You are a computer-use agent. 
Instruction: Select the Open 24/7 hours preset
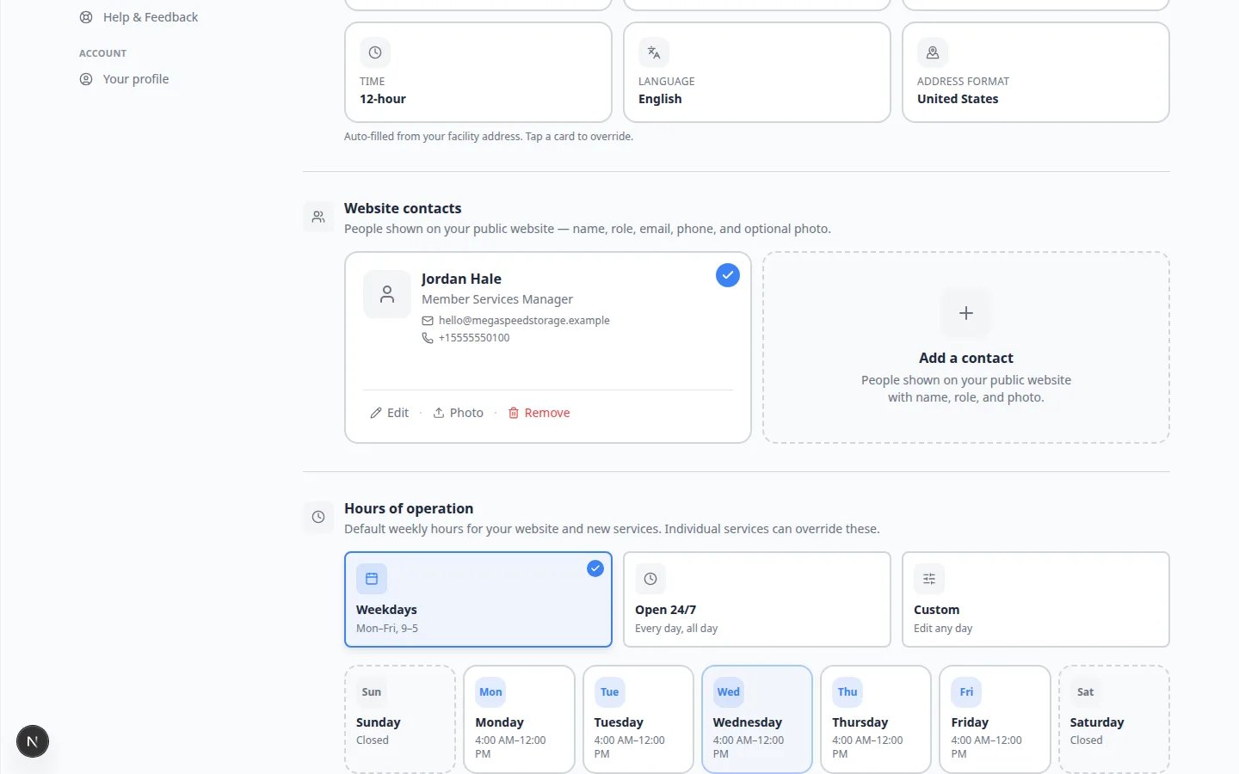point(757,599)
